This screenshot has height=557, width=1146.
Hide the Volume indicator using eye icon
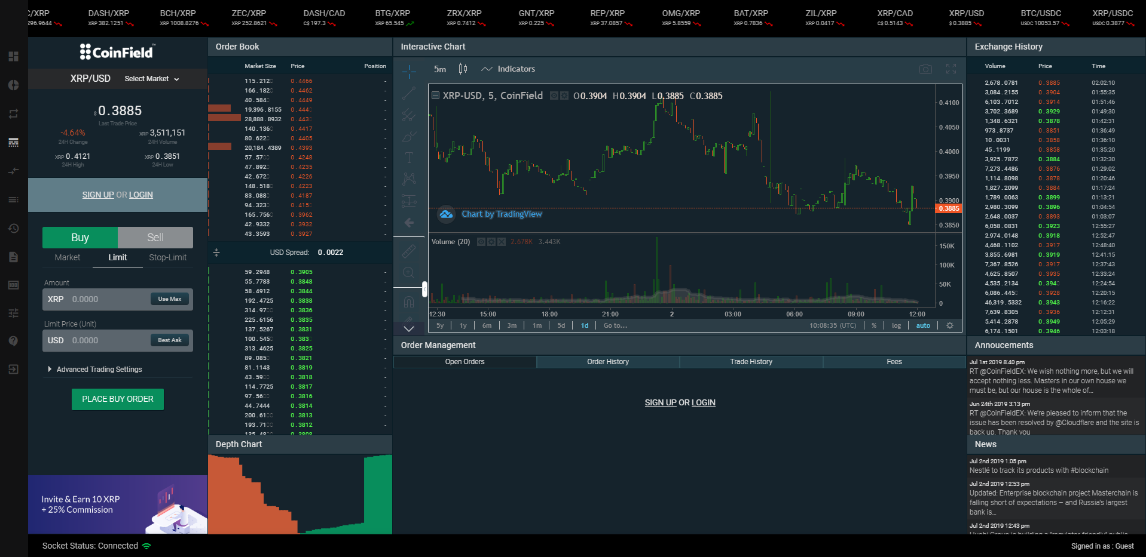tap(481, 242)
